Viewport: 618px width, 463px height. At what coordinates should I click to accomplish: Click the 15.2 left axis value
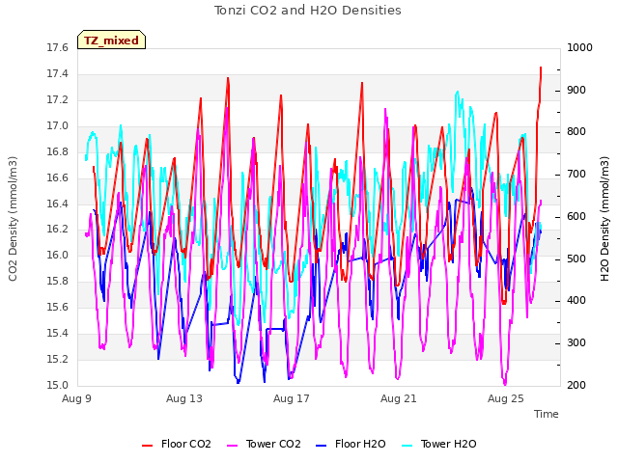(58, 360)
